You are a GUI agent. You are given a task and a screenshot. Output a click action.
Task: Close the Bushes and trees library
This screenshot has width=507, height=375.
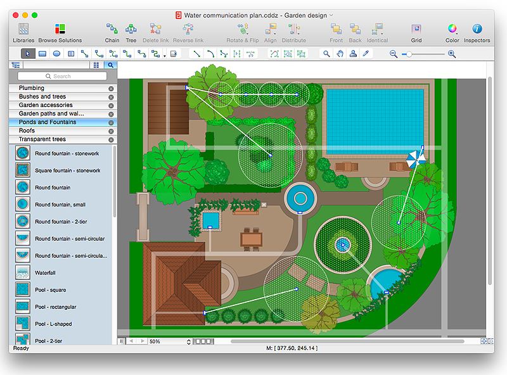111,97
